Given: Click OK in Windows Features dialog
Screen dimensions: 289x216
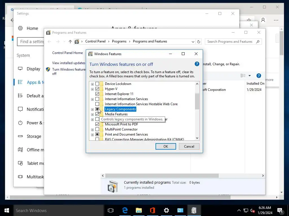Looking at the screenshot, I should (165, 146).
